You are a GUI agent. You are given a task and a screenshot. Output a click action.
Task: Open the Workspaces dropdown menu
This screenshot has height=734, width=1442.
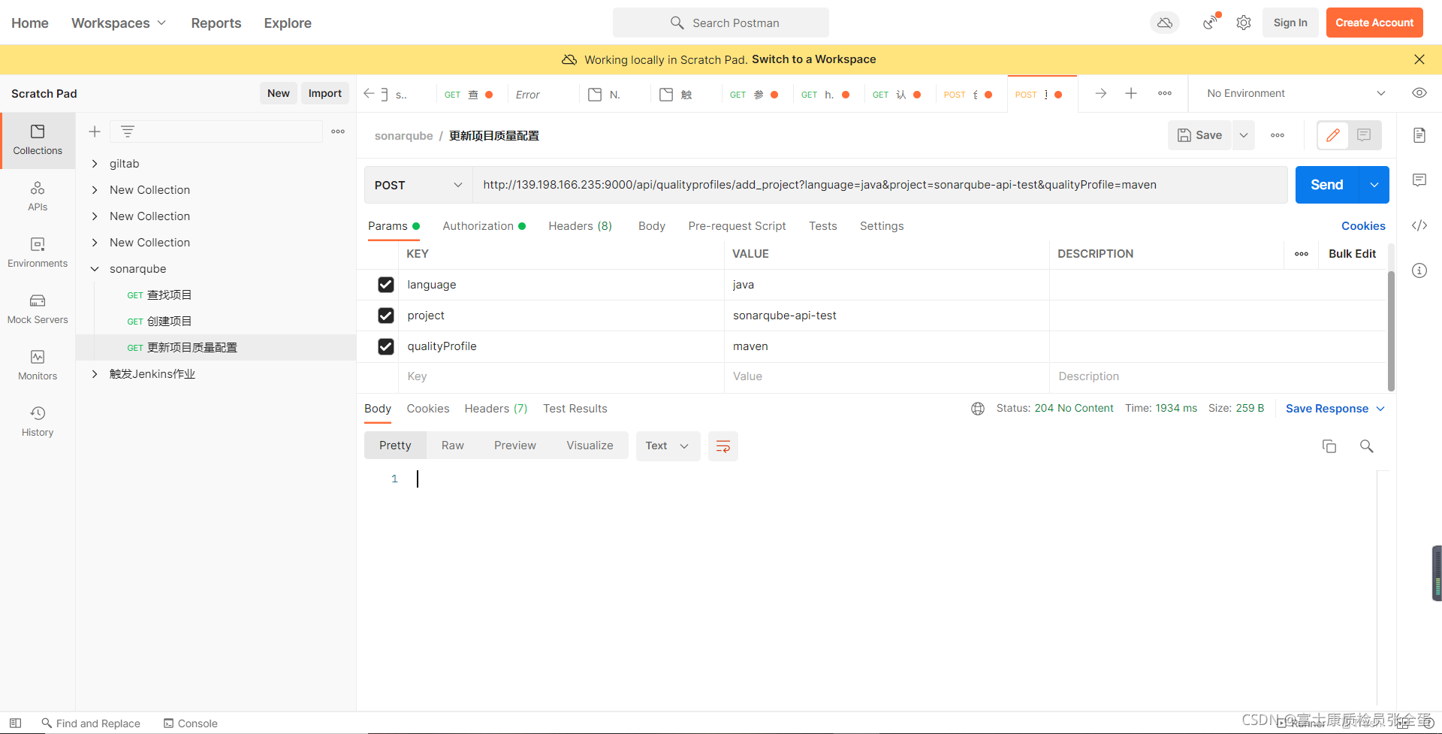tap(119, 23)
